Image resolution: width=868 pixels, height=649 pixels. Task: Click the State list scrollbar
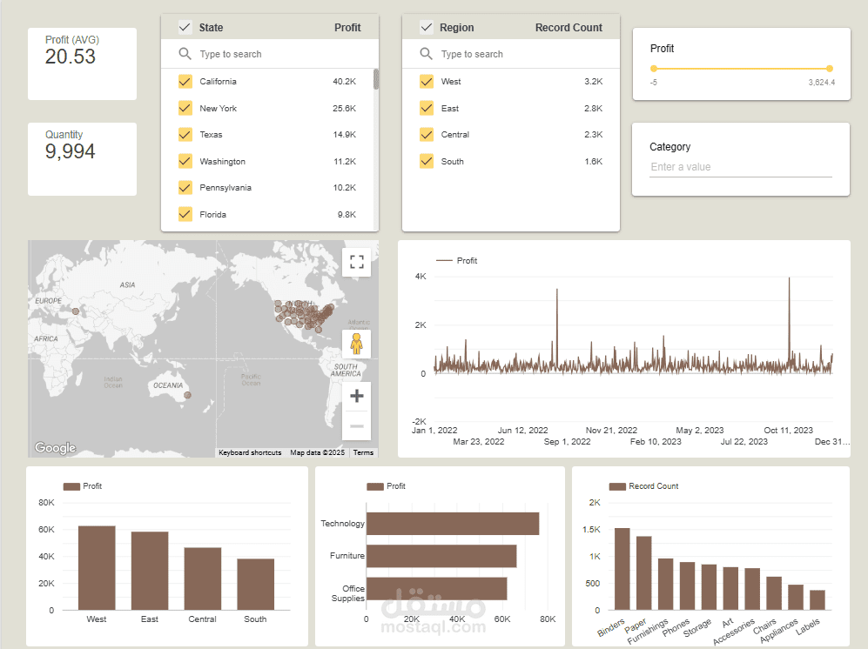[x=376, y=79]
